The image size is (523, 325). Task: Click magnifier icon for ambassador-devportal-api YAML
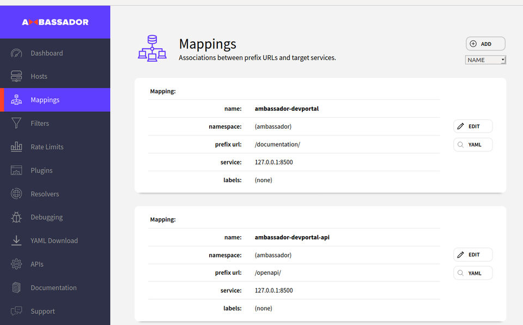click(x=461, y=273)
